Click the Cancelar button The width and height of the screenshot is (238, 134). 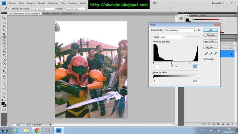211,35
